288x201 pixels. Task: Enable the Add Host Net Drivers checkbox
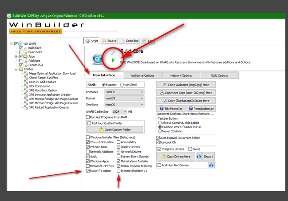coord(159,165)
